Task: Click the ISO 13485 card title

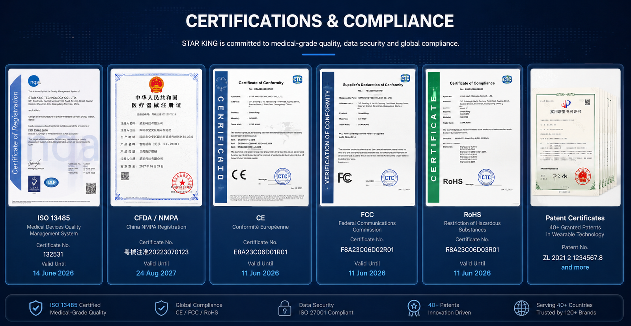Action: (54, 218)
